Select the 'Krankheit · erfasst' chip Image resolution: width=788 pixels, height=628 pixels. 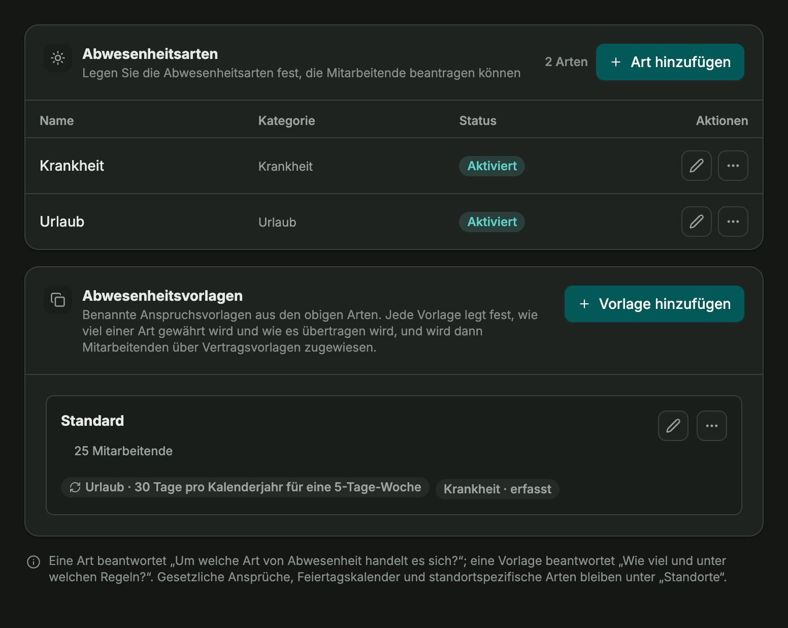[x=497, y=489]
